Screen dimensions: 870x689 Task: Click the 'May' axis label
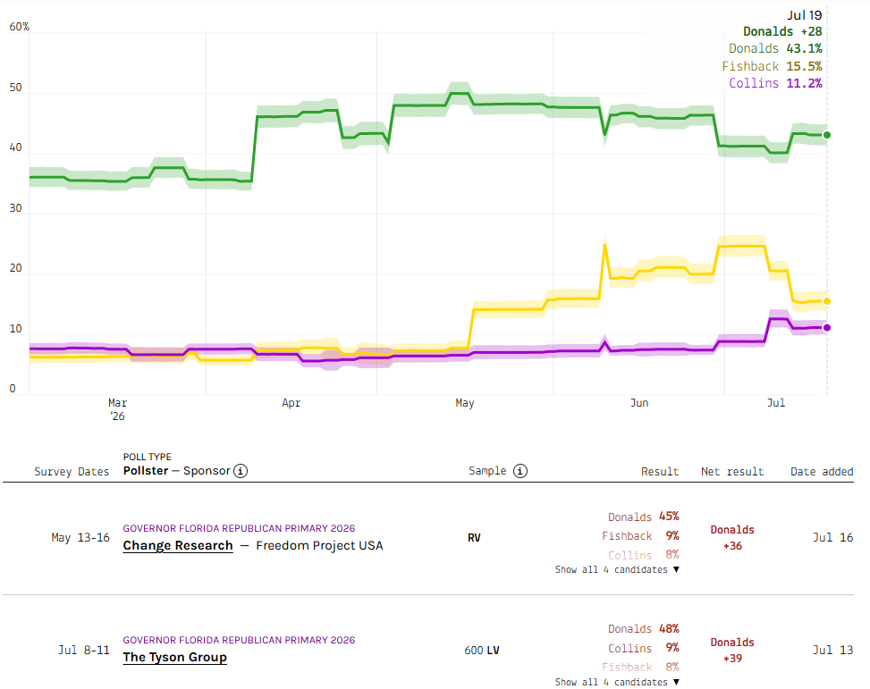pyautogui.click(x=465, y=403)
